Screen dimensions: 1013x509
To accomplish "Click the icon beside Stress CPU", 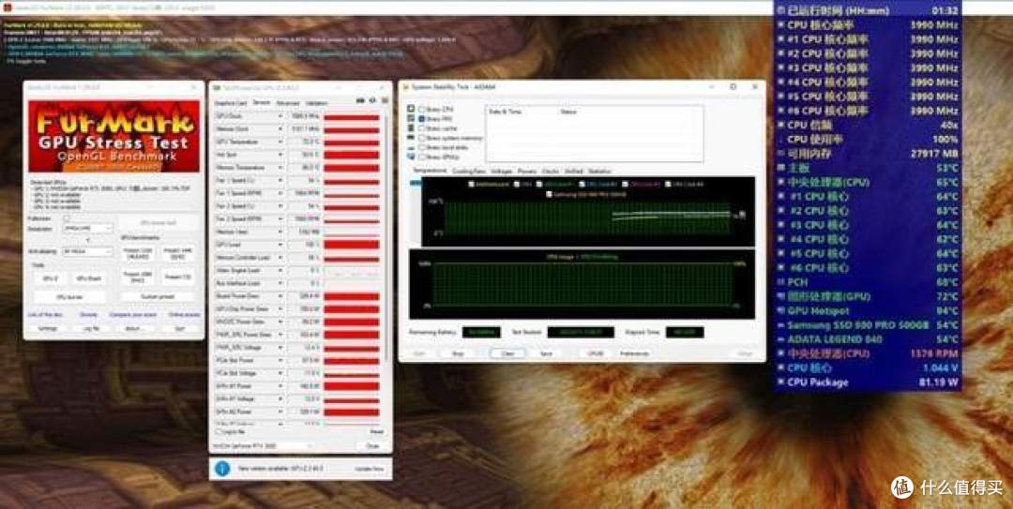I will tap(411, 109).
